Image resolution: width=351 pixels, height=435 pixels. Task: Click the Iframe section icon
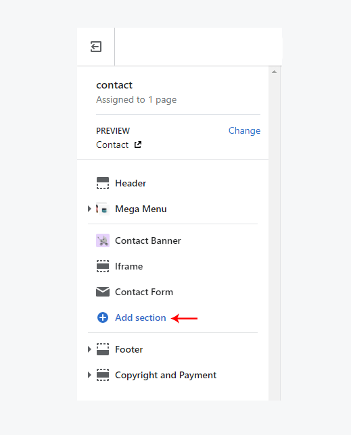[103, 266]
